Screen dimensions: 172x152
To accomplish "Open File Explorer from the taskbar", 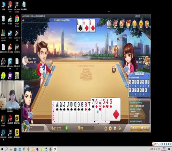I will (x=11, y=149).
